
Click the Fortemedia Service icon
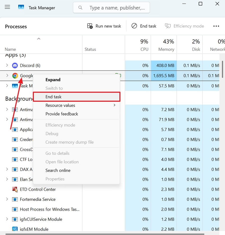(15, 199)
